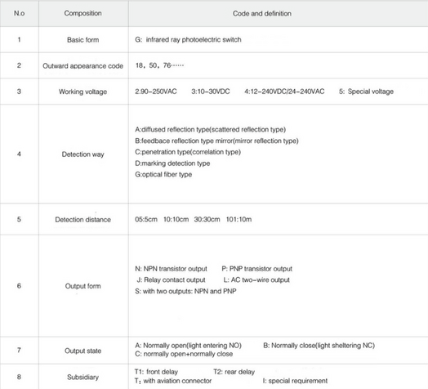Image resolution: width=428 pixels, height=389 pixels.
Task: Select the '3:10-30VDC' voltage option
Action: [211, 92]
